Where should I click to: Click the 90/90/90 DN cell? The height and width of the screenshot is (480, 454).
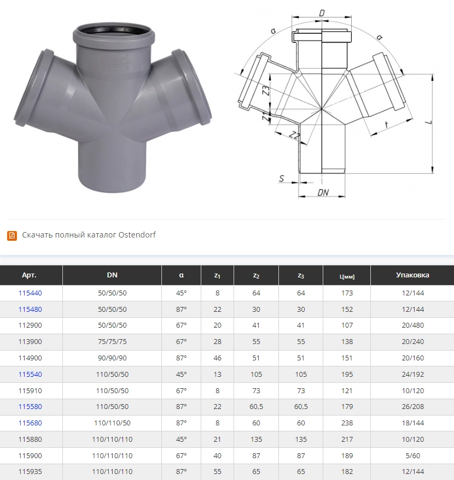[x=112, y=358]
